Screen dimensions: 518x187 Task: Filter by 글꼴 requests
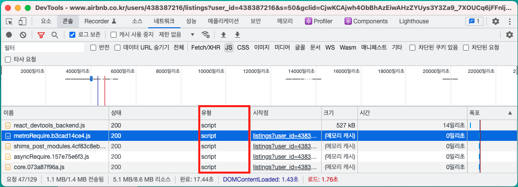(x=300, y=48)
